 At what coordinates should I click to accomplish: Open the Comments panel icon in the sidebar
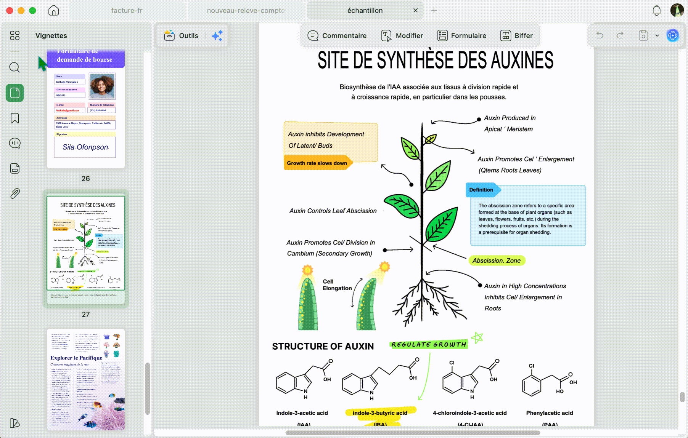pos(14,143)
